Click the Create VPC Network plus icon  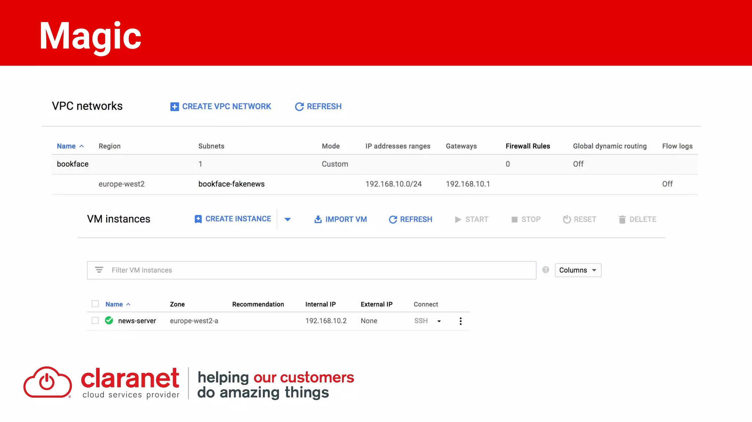point(174,107)
